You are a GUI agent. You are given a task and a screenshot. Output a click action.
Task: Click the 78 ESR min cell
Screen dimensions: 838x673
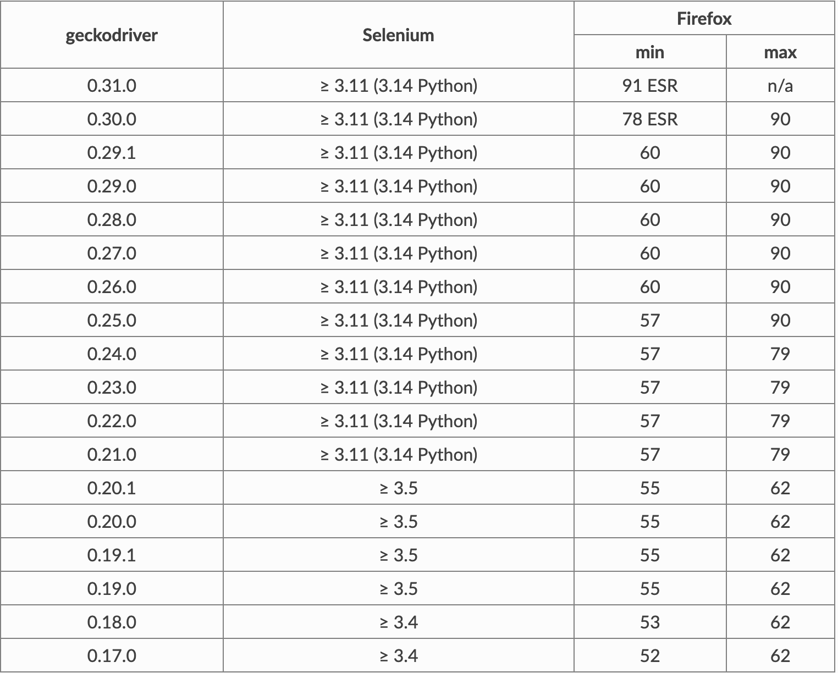point(650,119)
